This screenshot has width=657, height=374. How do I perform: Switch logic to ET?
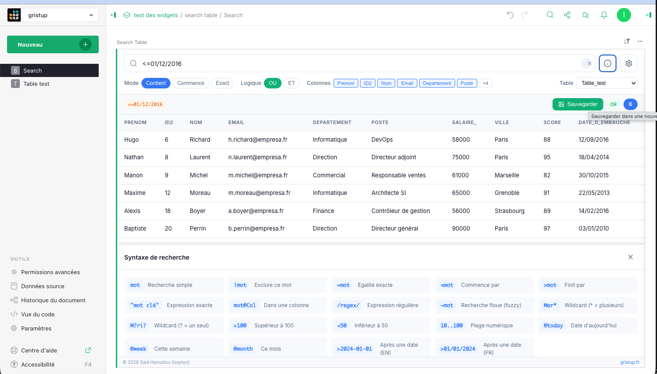tap(291, 83)
